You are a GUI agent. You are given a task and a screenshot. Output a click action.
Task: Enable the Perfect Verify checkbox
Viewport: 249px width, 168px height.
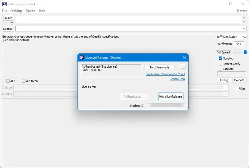point(220,64)
